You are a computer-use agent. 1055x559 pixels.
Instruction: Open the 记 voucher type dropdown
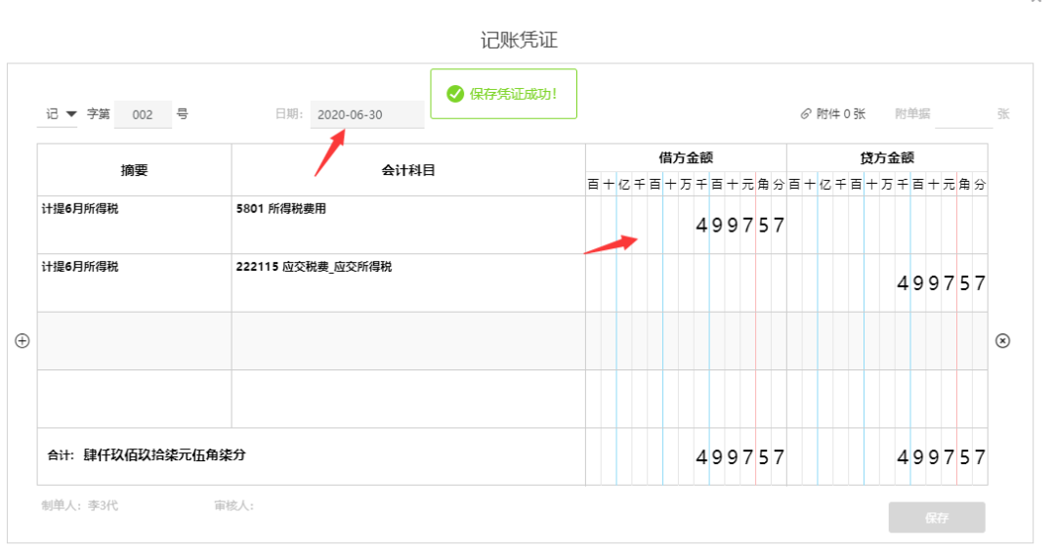tap(60, 114)
